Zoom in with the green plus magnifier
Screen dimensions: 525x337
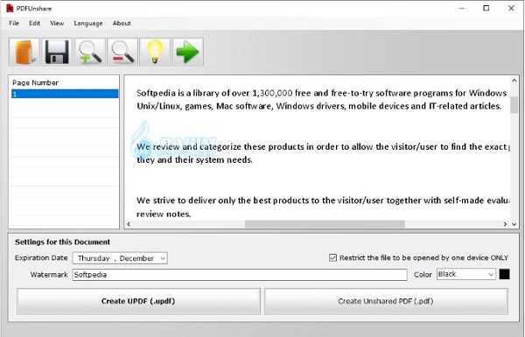click(90, 52)
